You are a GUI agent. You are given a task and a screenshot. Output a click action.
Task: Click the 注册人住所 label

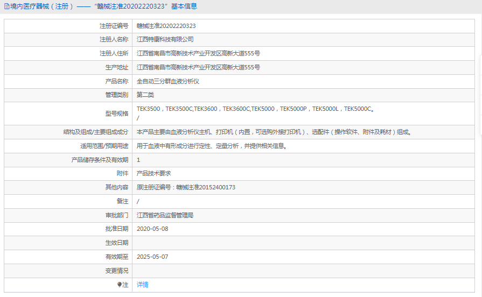[114, 53]
